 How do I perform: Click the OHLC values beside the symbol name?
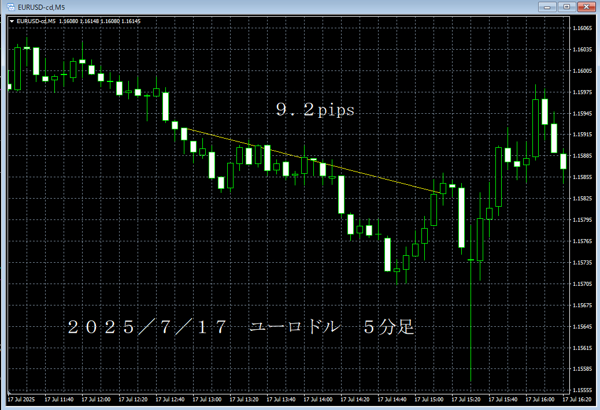coord(99,21)
